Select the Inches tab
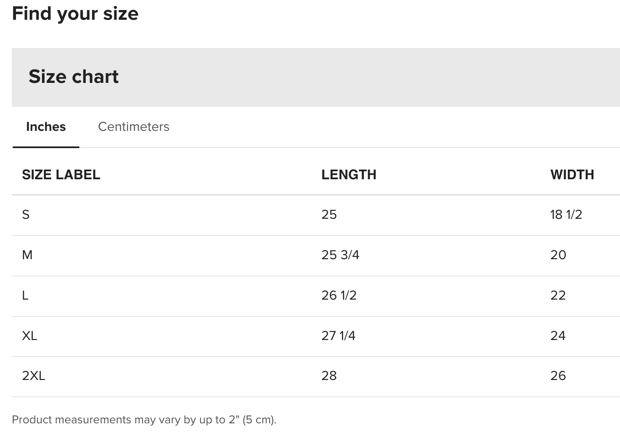Viewport: 620px width, 441px height. click(46, 127)
